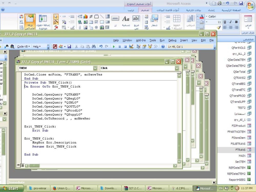256x192 pixels.
Task: Toggle Use Control Wizards wand
Action: coord(56,22)
